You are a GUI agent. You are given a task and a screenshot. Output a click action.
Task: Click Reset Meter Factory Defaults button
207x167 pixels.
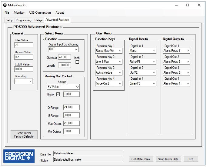point(24,135)
